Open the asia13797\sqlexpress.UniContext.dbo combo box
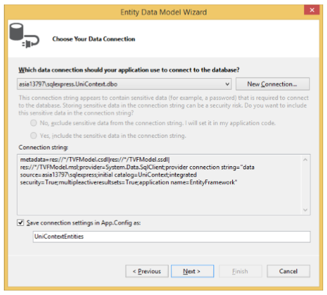The image size is (327, 295). pyautogui.click(x=124, y=84)
